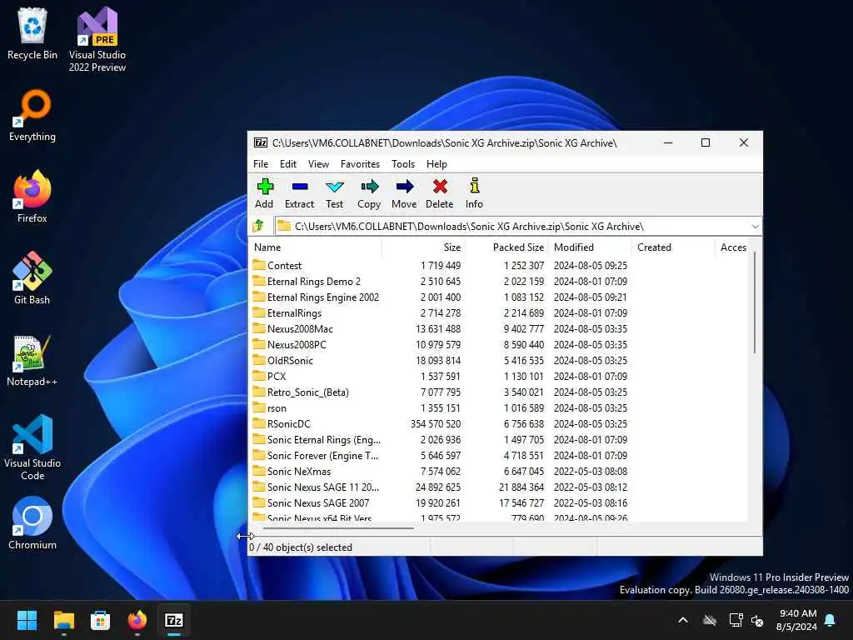Select Sonic Eternal Rings (Eng... folder
The height and width of the screenshot is (640, 853).
[317, 439]
